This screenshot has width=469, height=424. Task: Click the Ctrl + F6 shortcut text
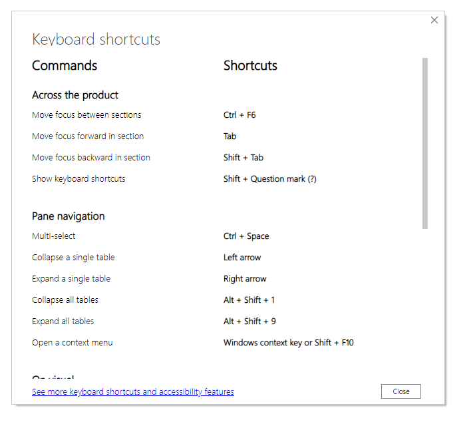[x=239, y=115]
